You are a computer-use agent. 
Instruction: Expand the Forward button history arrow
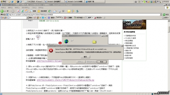point(15,11)
